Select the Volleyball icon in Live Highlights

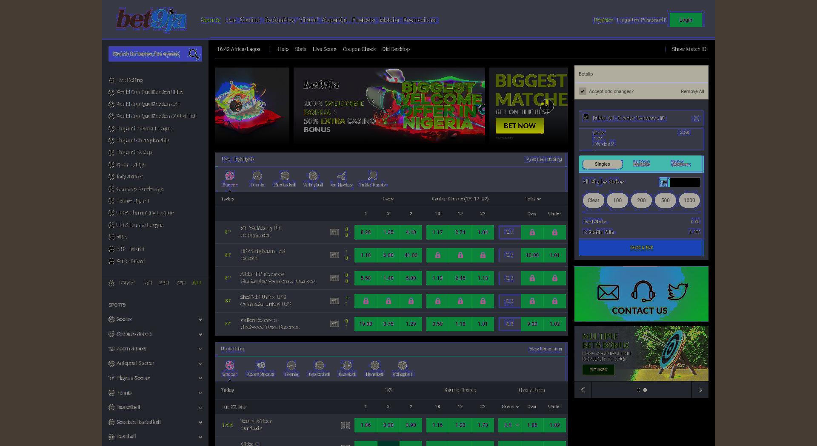(x=313, y=176)
